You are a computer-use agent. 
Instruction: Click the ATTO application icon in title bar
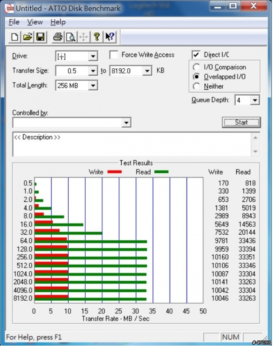9,9
